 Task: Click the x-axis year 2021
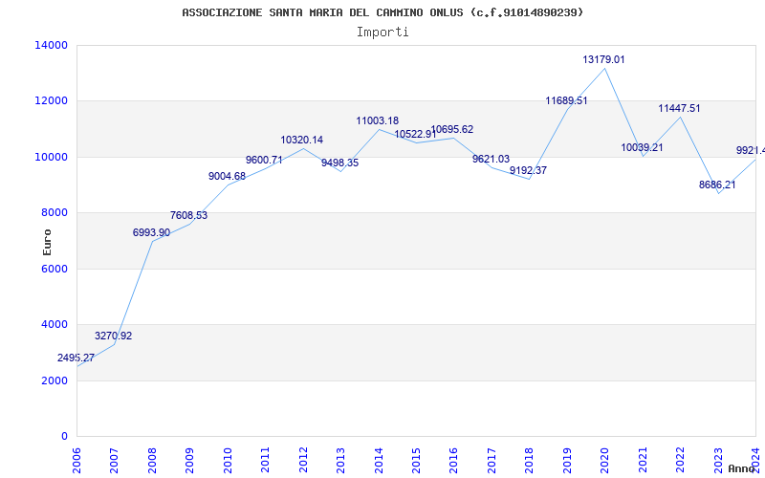pos(643,460)
